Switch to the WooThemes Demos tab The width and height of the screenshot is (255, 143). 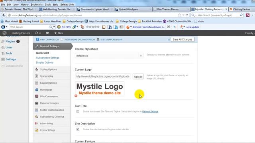tap(171, 9)
